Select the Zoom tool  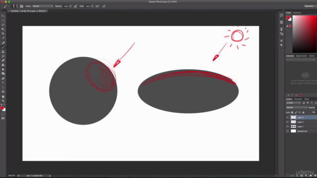tap(3, 101)
